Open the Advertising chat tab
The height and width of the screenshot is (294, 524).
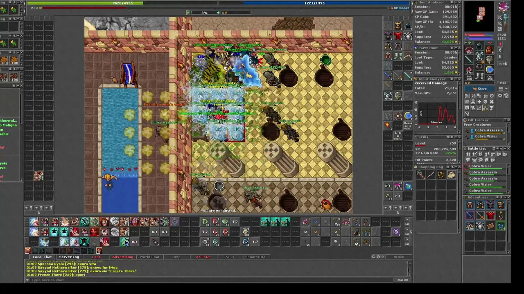(x=122, y=257)
